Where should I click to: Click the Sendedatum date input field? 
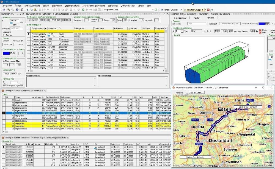tap(17, 28)
